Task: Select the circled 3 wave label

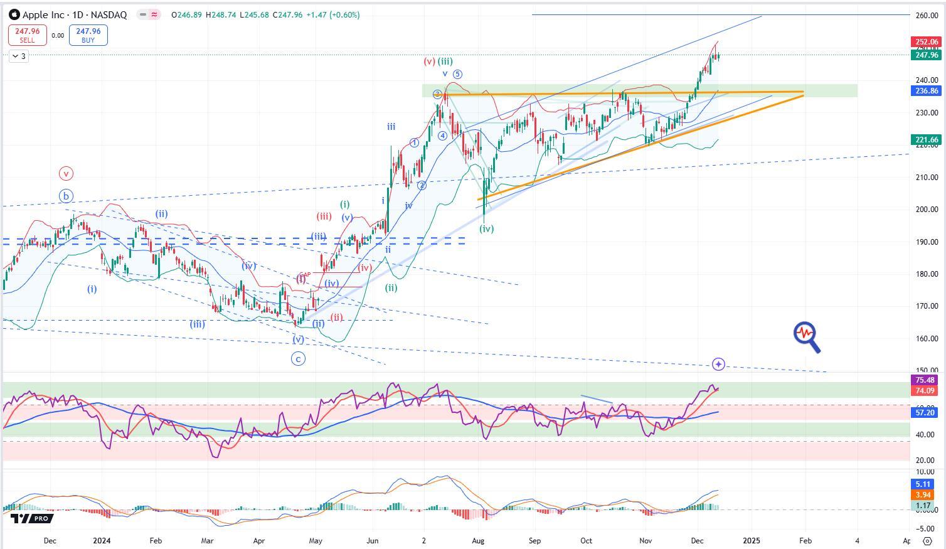Action: (x=437, y=94)
